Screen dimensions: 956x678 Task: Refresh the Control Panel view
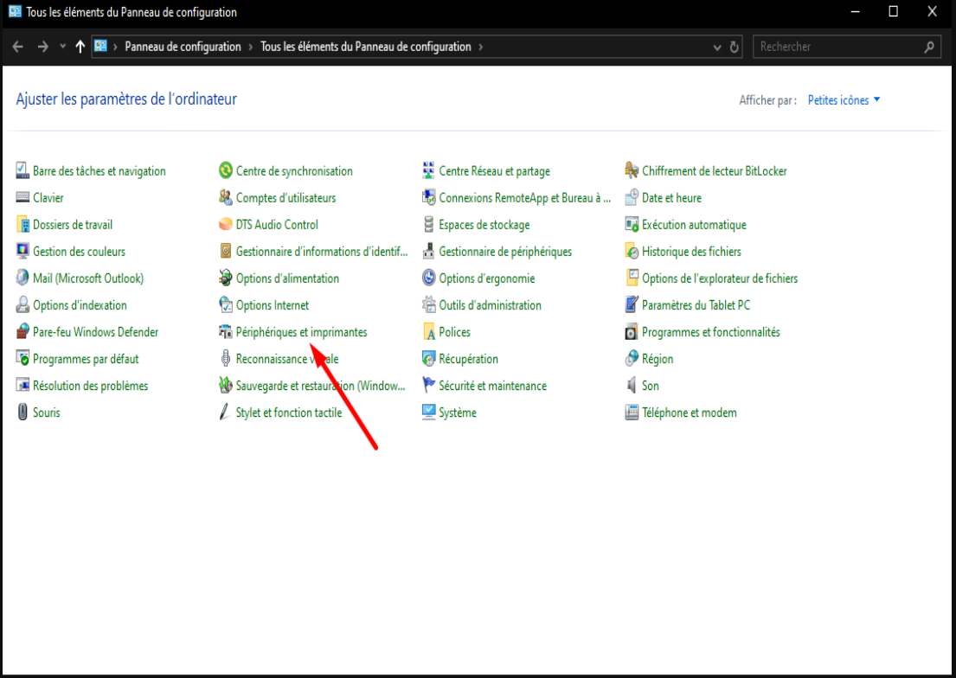[x=734, y=47]
